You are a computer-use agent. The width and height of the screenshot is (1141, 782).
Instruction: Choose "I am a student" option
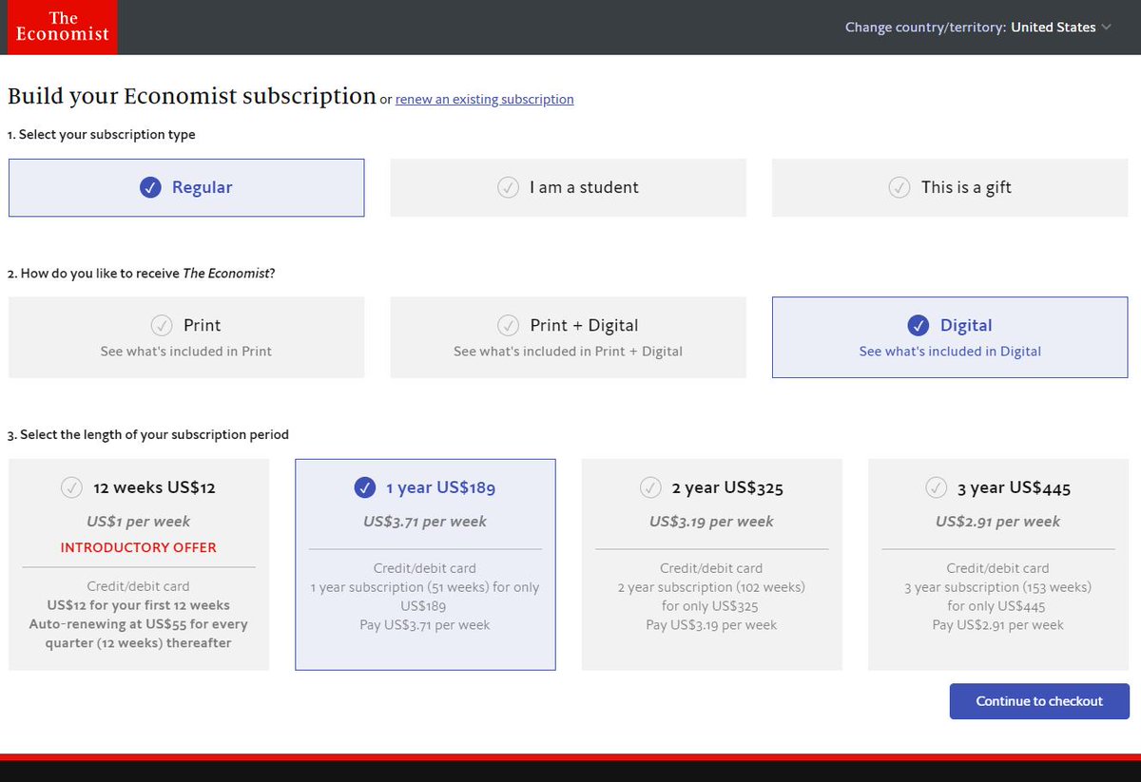568,187
